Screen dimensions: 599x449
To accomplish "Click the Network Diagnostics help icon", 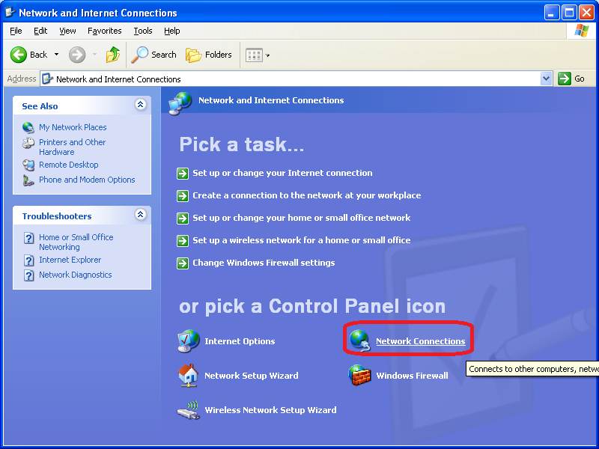I will 28,275.
